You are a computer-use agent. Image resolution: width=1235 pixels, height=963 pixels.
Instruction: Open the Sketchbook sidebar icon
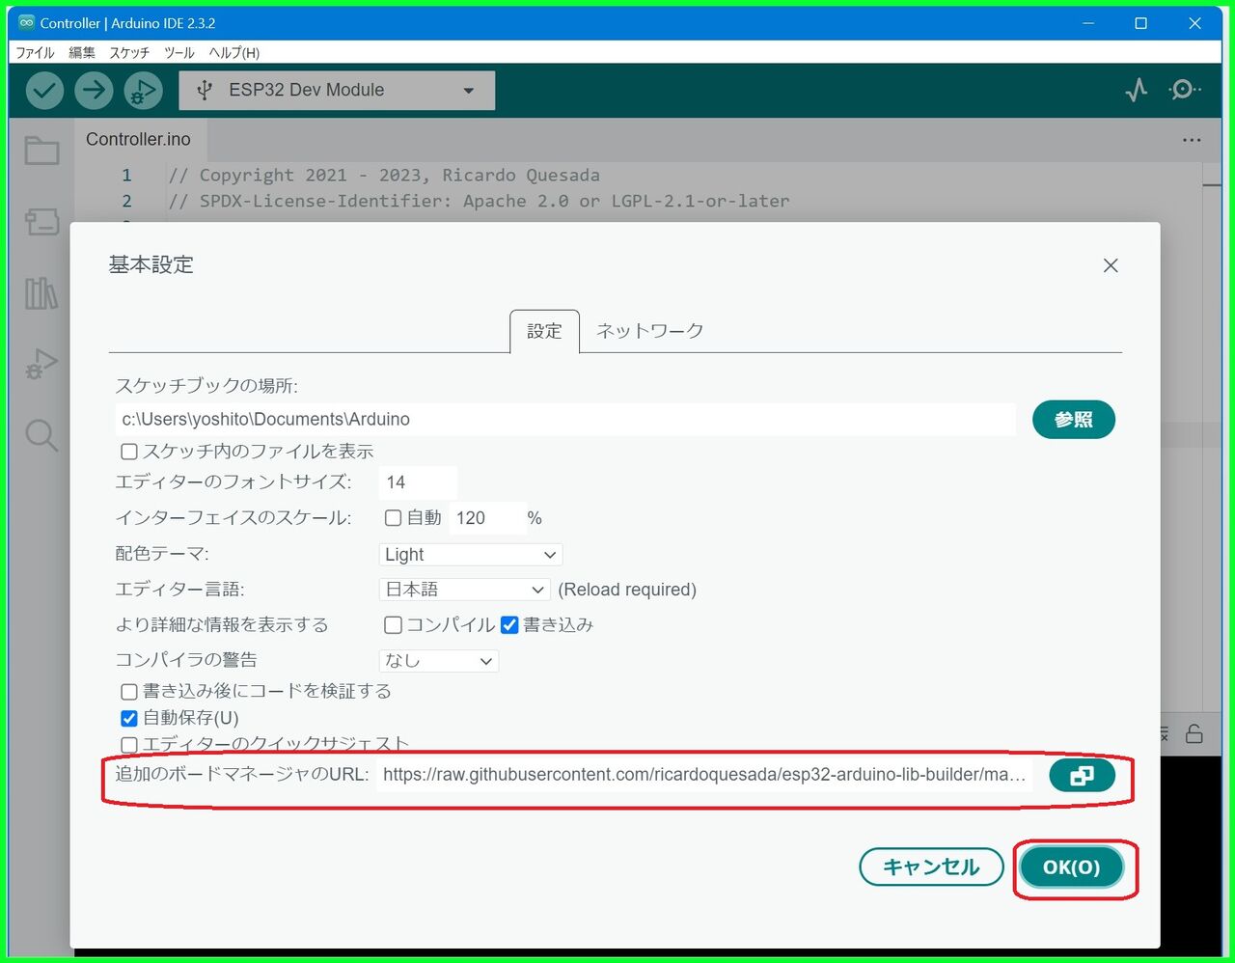pyautogui.click(x=41, y=151)
